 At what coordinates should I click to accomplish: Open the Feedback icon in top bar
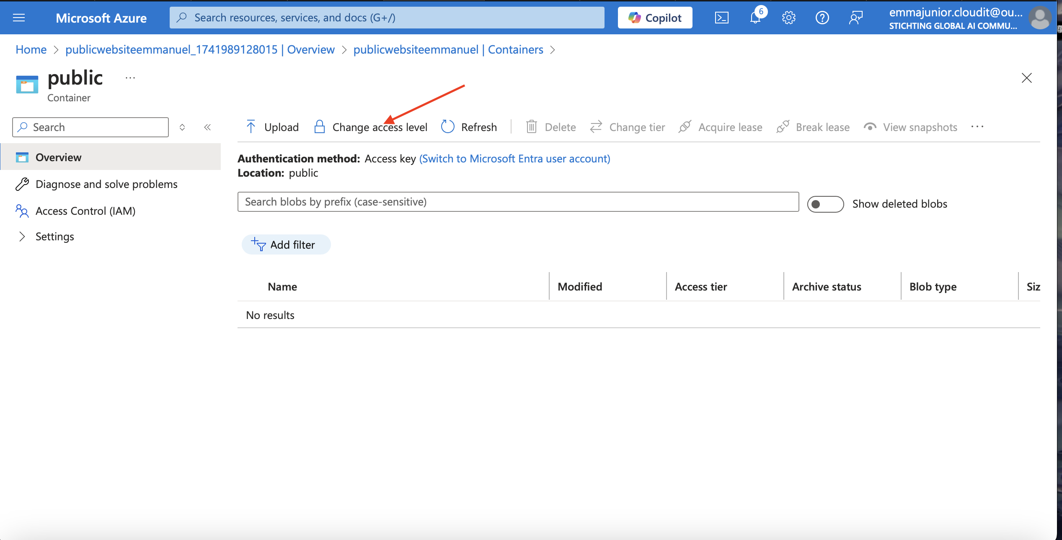tap(855, 18)
